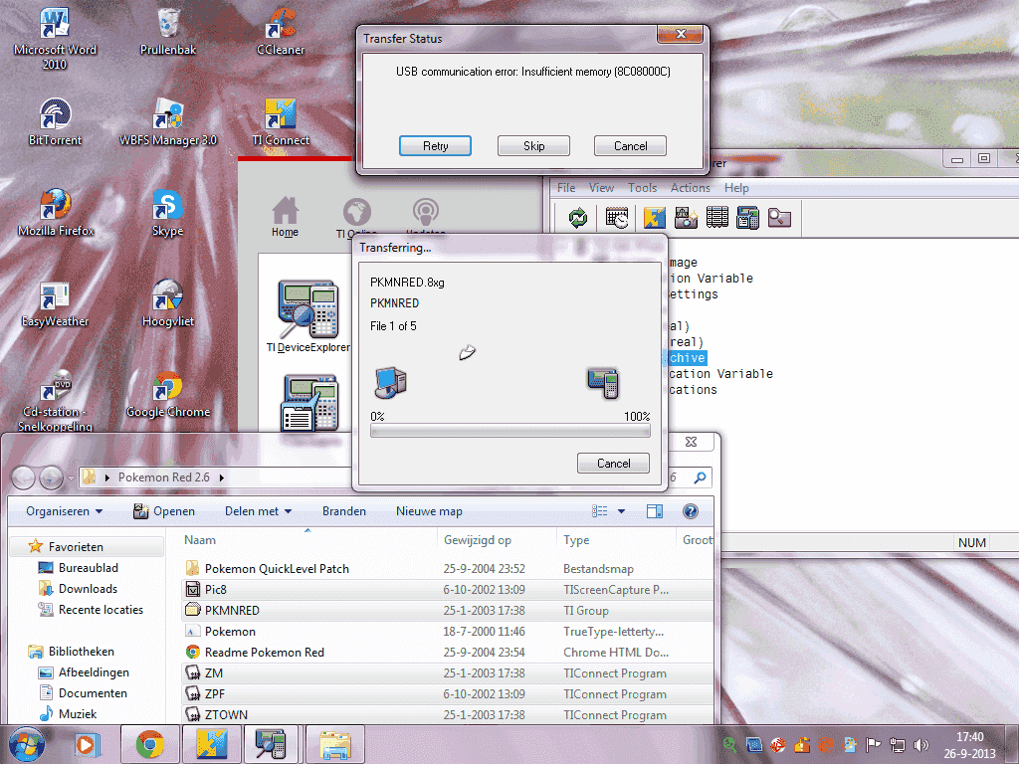
Task: Open the Google Chrome desktop shortcut
Action: [167, 394]
